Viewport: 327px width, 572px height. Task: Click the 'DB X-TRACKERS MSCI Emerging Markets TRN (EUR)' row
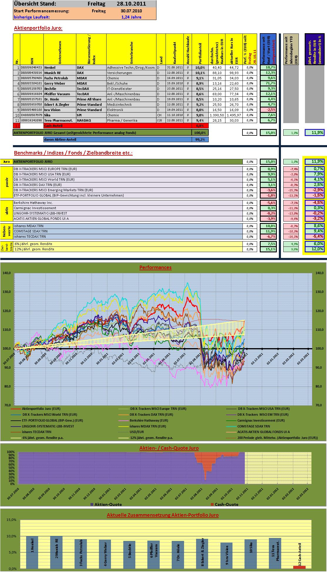[x=128, y=190]
